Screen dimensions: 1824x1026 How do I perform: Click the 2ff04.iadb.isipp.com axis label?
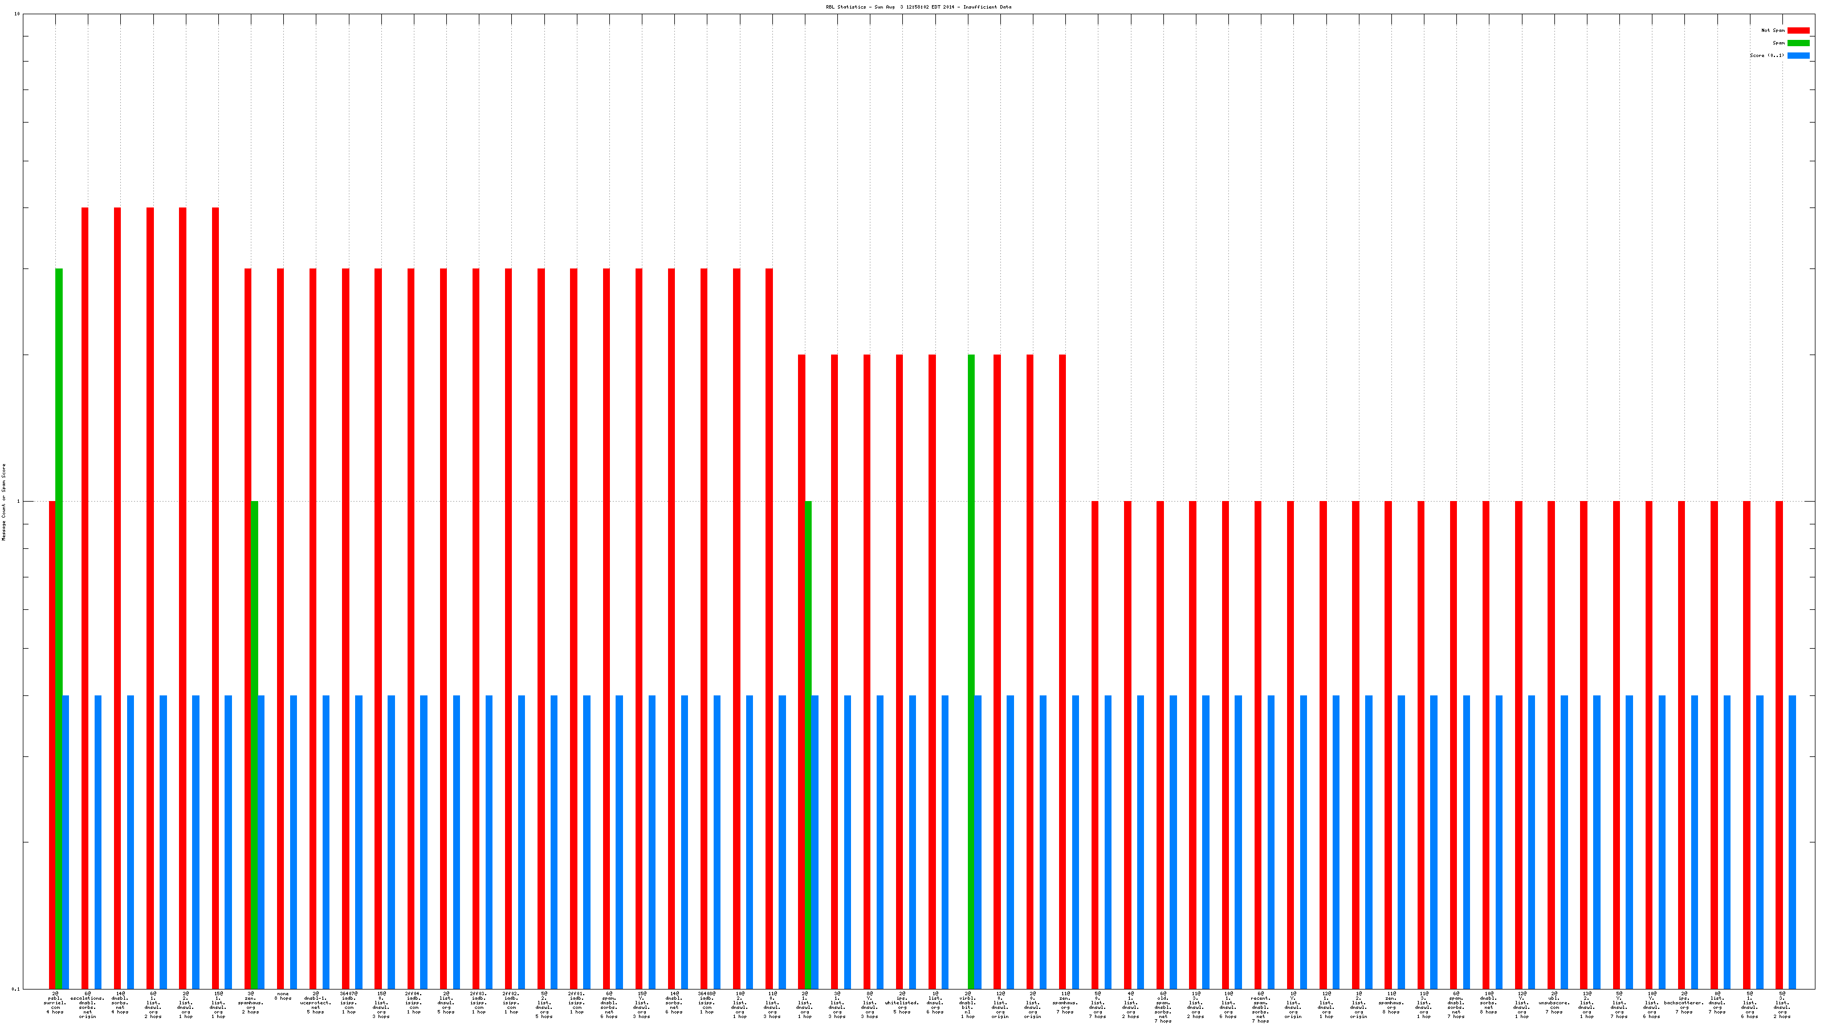(413, 1003)
